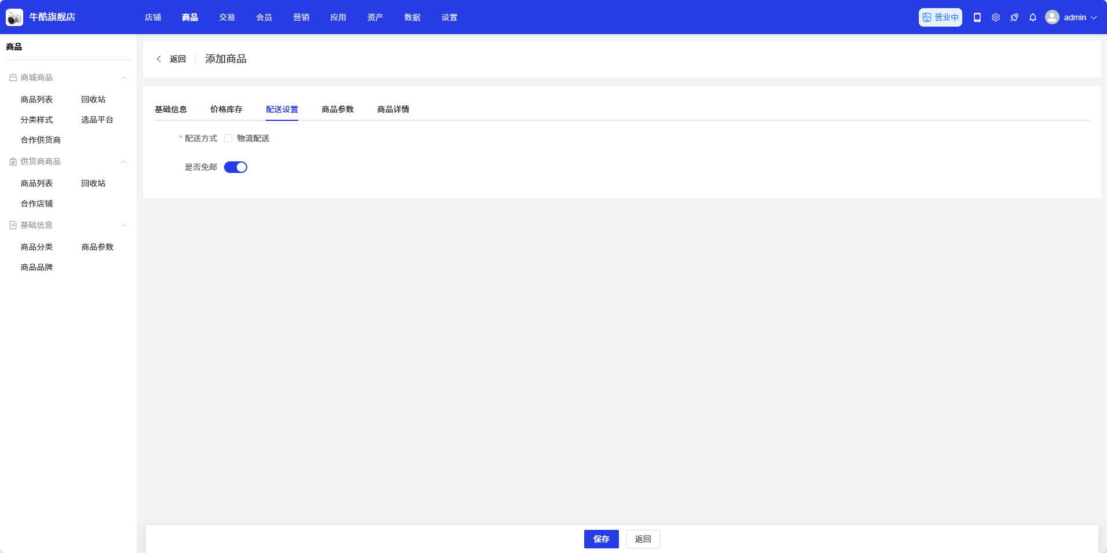Screen dimensions: 1107x553
Task: Open the admin account dropdown
Action: 1071,17
